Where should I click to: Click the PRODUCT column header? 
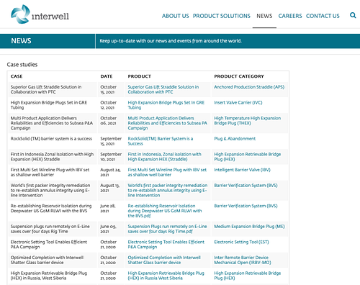pos(139,76)
